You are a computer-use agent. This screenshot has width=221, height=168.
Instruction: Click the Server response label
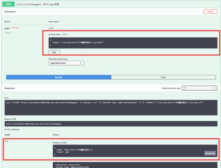pyautogui.click(x=12, y=130)
